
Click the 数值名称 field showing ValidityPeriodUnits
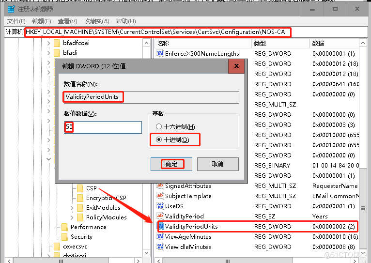[x=151, y=97]
